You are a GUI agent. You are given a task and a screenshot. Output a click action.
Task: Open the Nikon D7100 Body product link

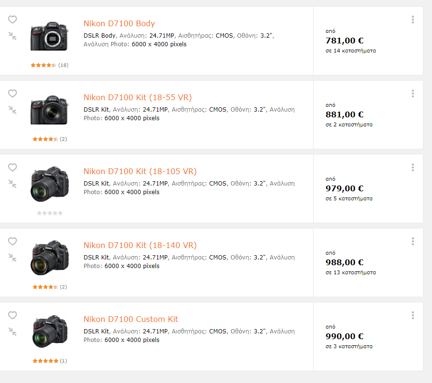pyautogui.click(x=119, y=23)
